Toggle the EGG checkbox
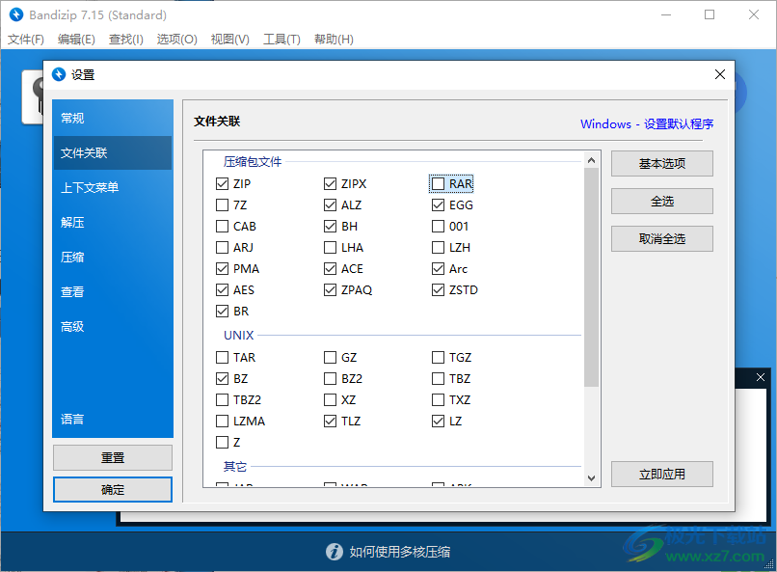This screenshot has height=572, width=777. point(438,205)
